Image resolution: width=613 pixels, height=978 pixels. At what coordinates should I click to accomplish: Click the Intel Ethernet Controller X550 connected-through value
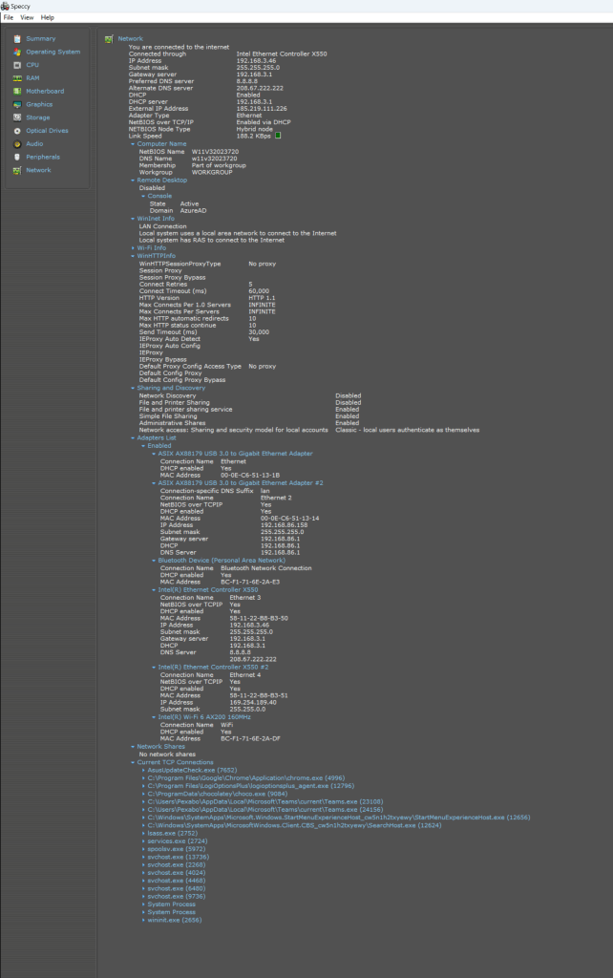point(282,54)
